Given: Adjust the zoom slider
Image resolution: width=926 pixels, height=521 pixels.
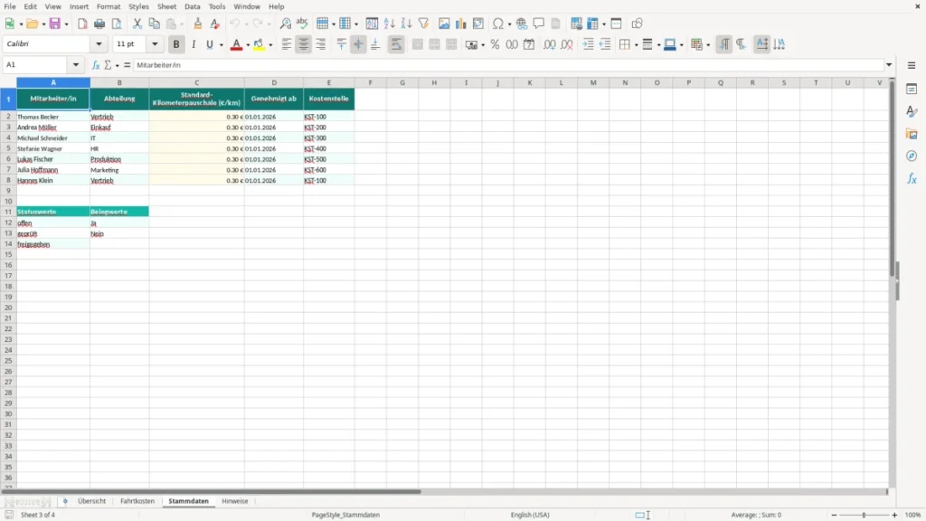Looking at the screenshot, I should (864, 515).
